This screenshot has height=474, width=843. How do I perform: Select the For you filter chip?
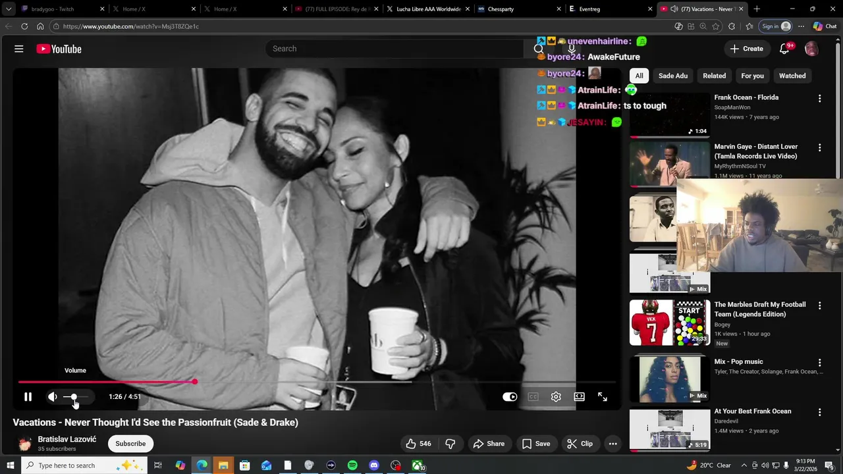coord(752,76)
